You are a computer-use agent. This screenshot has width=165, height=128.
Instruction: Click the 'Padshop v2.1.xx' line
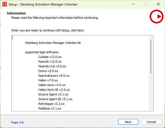point(50,108)
